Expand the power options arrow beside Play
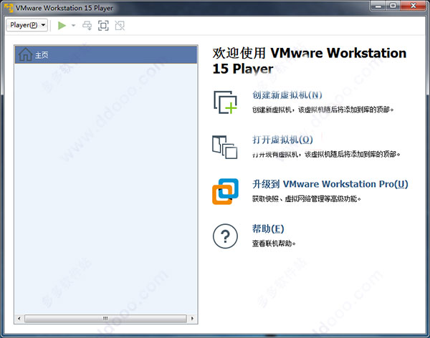430x338 pixels. 73,26
